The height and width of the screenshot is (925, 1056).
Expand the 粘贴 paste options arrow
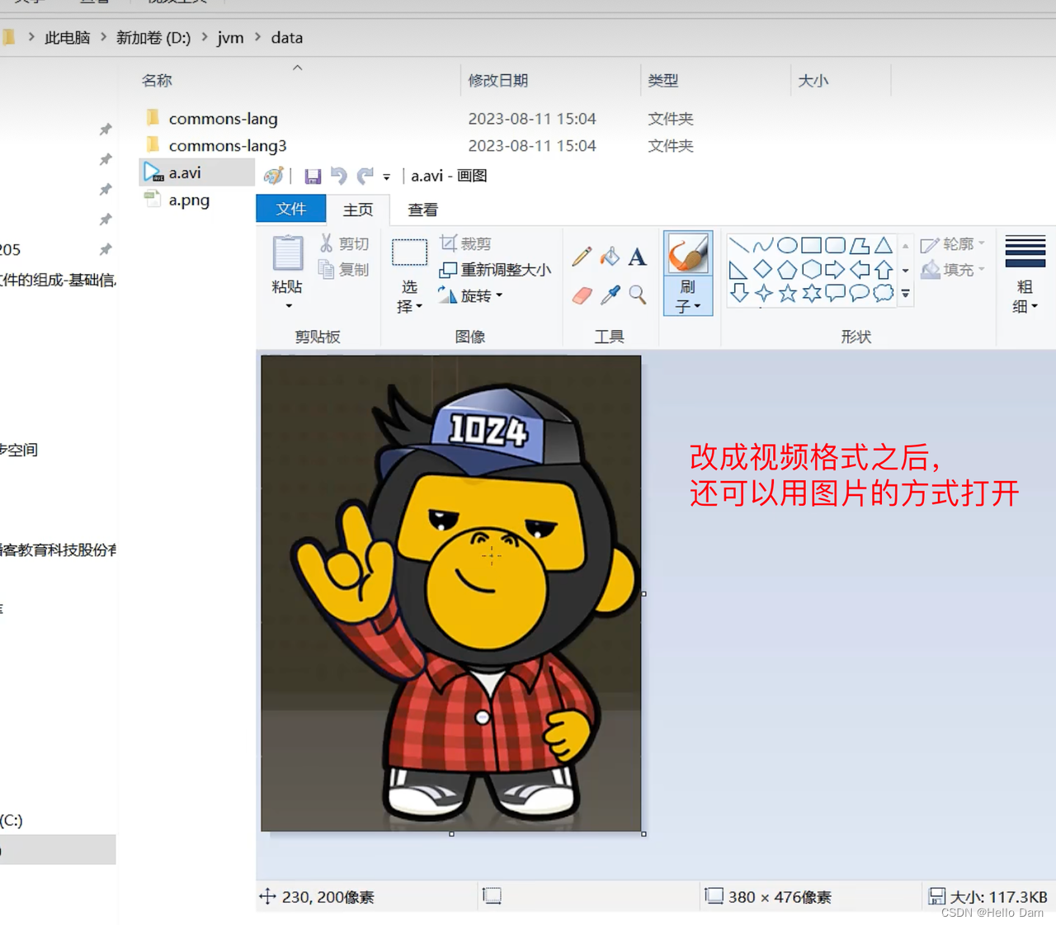(x=288, y=306)
